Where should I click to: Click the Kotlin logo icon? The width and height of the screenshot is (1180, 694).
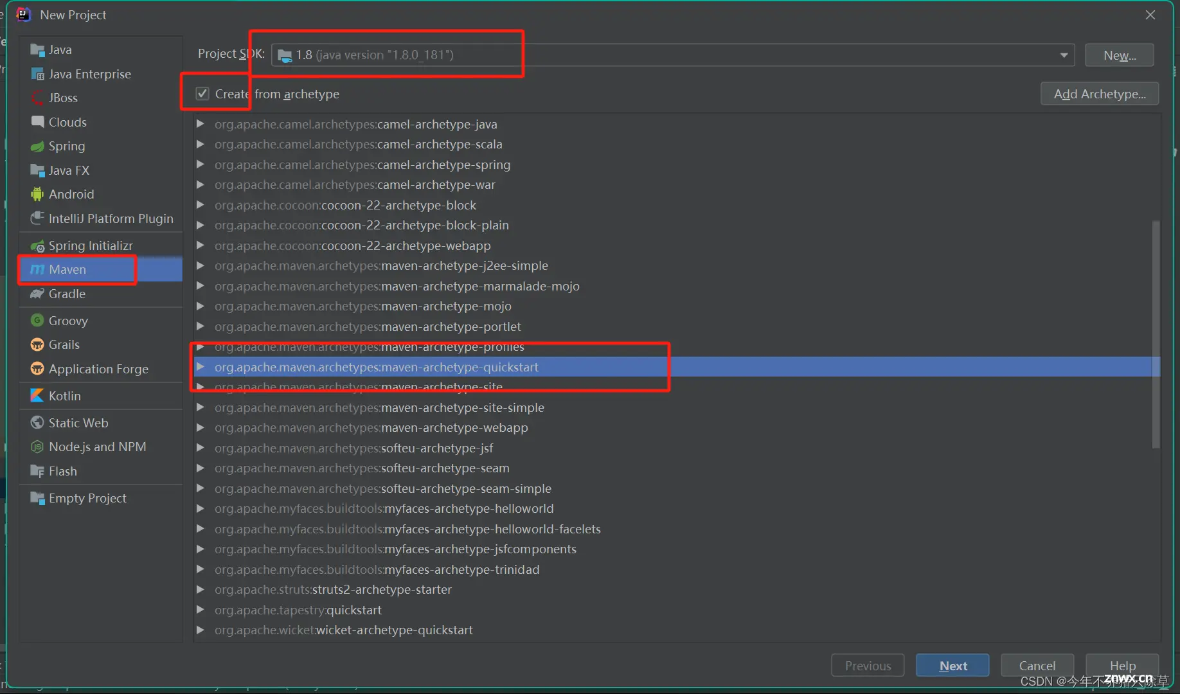(37, 396)
